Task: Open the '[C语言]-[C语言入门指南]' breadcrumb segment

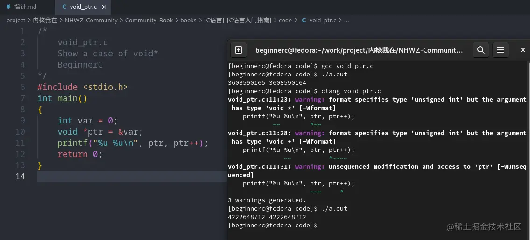Action: pos(238,20)
